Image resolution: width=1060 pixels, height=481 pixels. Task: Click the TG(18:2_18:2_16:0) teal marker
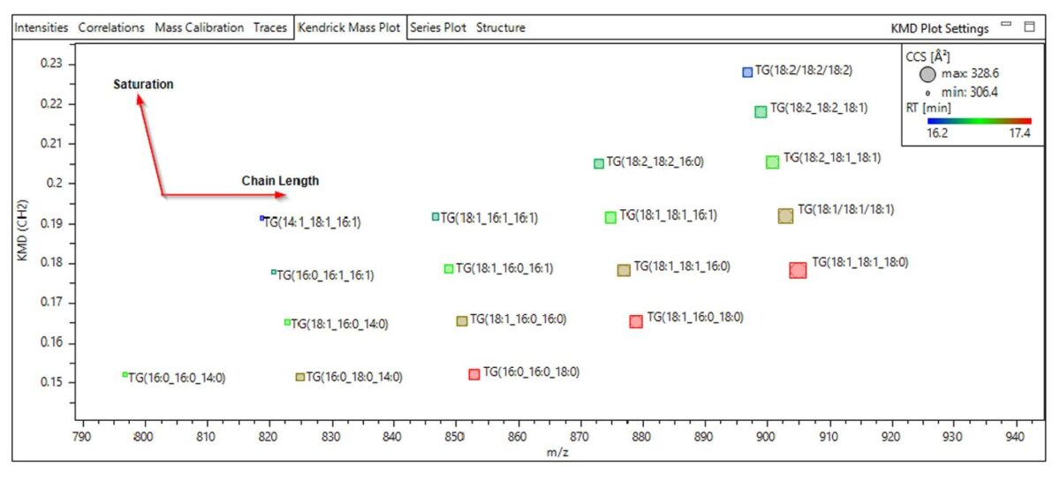click(x=599, y=163)
